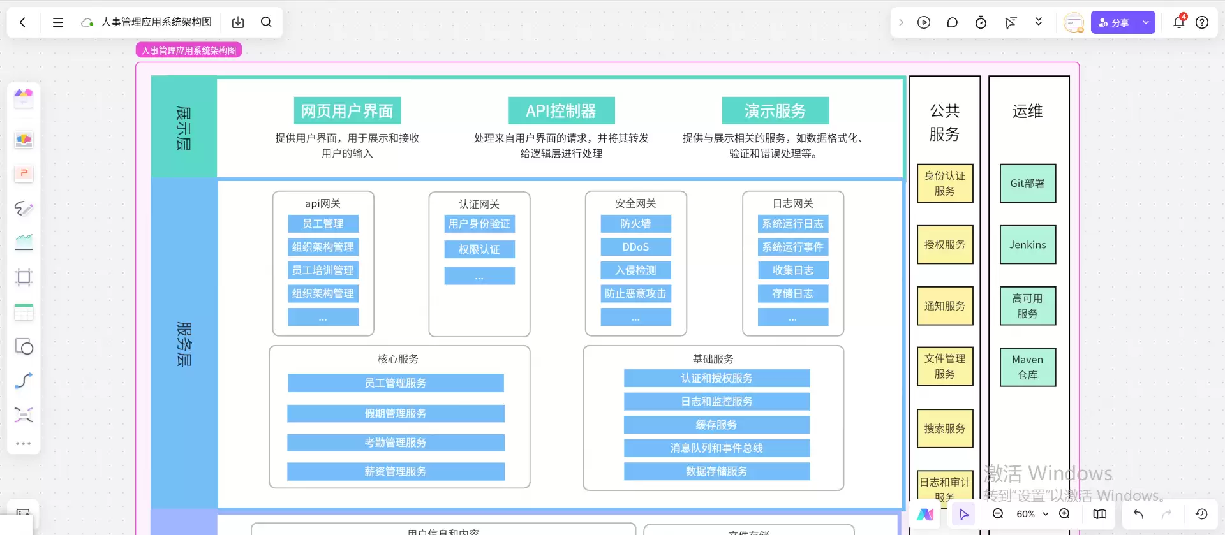
Task: Click the document title 人事管理应用系统架构图
Action: click(156, 22)
